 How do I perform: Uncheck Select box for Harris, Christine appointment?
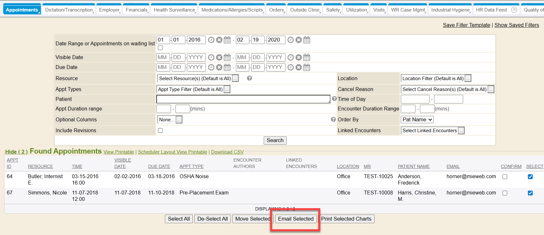(x=530, y=193)
